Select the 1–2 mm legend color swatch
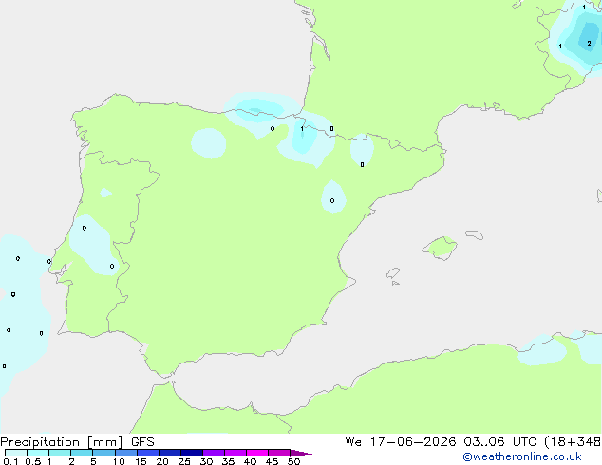This screenshot has height=465, width=602. pos(60,453)
